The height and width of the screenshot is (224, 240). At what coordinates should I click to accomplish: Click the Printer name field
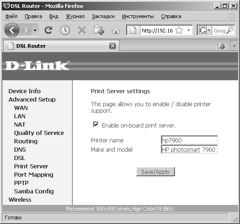189,140
